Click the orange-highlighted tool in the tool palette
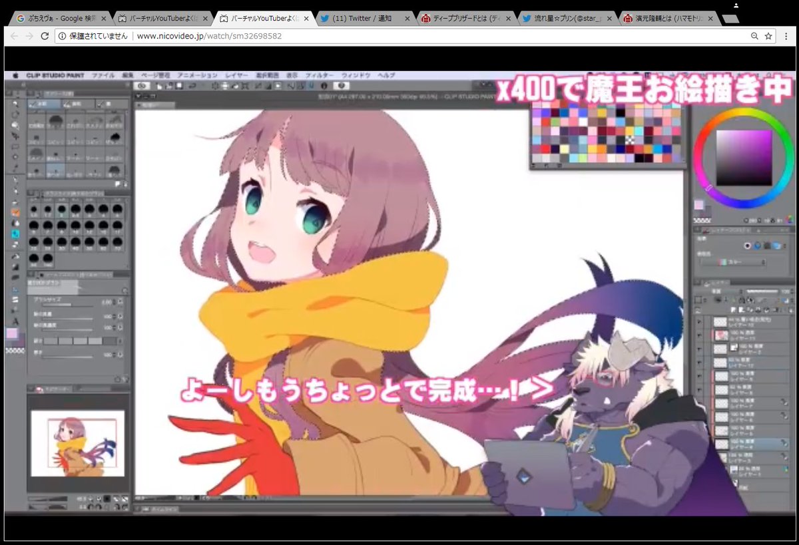 pyautogui.click(x=15, y=212)
